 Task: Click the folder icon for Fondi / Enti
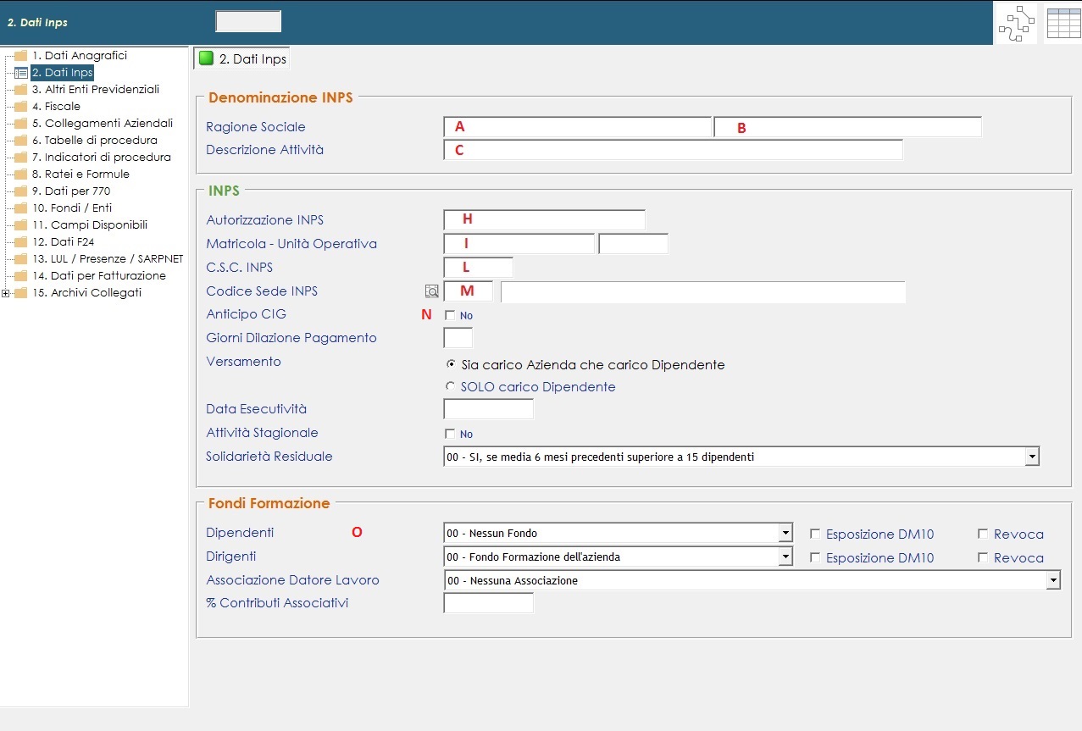(x=21, y=208)
